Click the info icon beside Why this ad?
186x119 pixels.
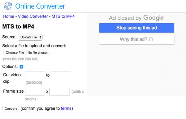[151, 39]
